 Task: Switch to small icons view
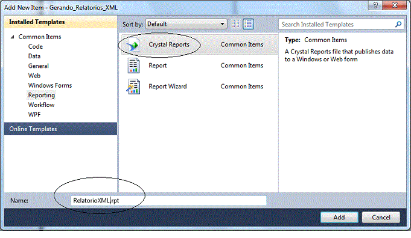coord(235,24)
